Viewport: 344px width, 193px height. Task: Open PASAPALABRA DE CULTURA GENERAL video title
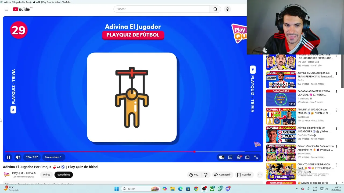314,93
